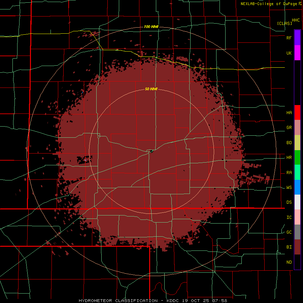Screen dimensions: 303x303
Task: Click the GC legend label
Action: pos(289,232)
